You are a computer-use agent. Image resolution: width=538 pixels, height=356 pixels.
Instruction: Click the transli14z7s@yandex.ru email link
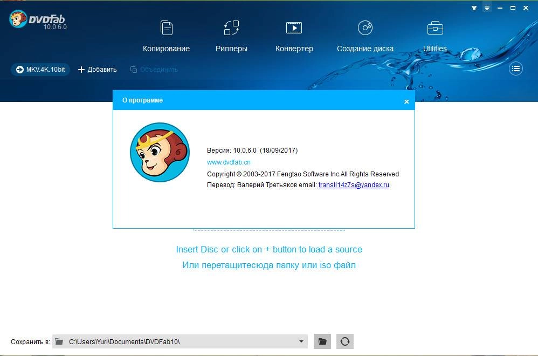[x=354, y=184]
